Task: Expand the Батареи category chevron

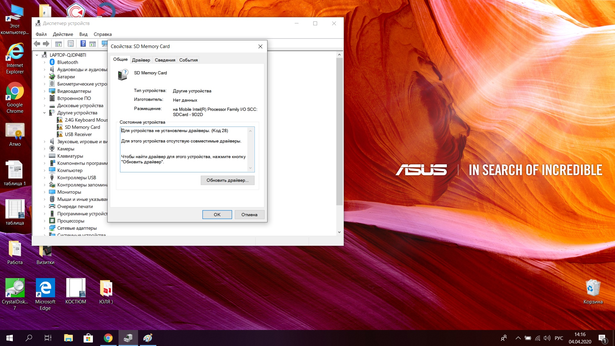Action: point(45,77)
